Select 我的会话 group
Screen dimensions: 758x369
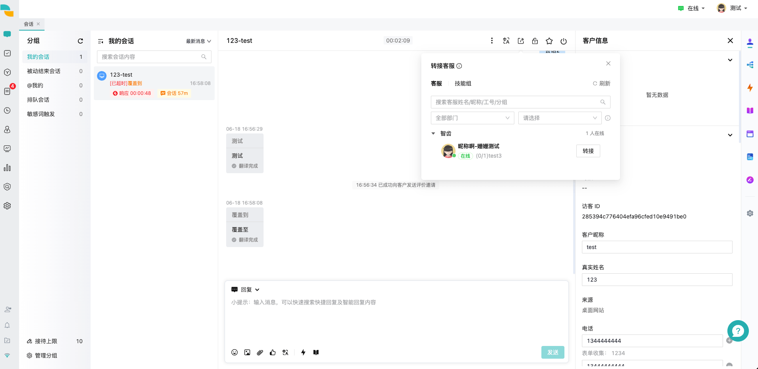[x=55, y=57]
